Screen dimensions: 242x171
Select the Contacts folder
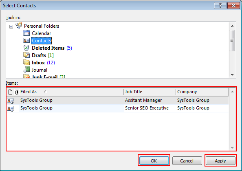(42, 41)
